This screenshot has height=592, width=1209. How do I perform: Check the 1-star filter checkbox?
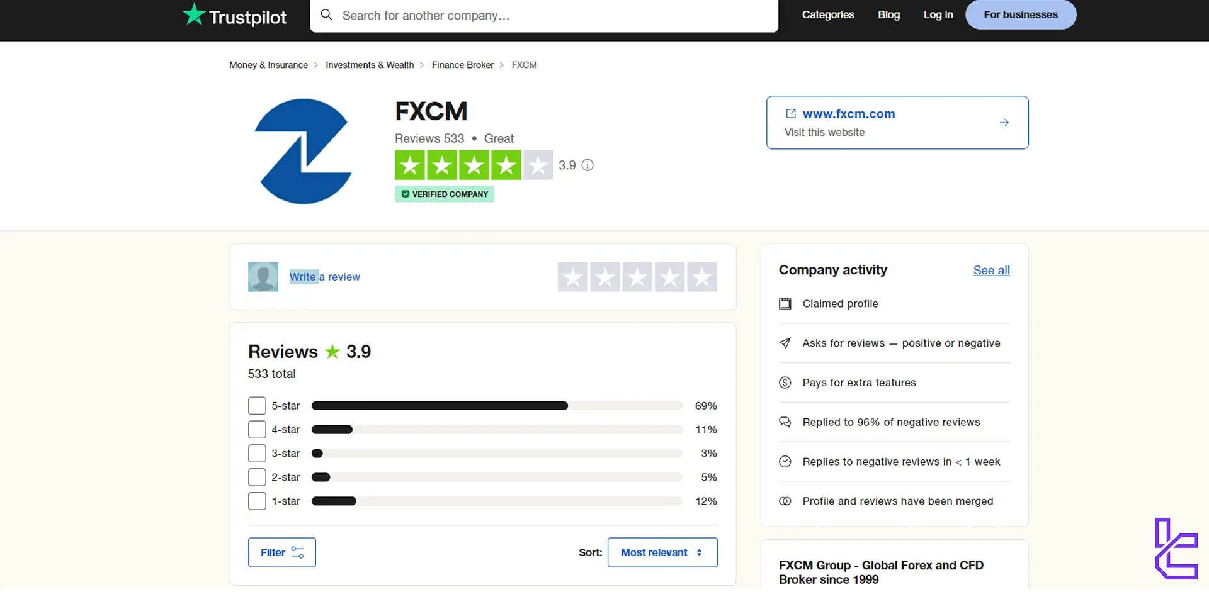[257, 501]
